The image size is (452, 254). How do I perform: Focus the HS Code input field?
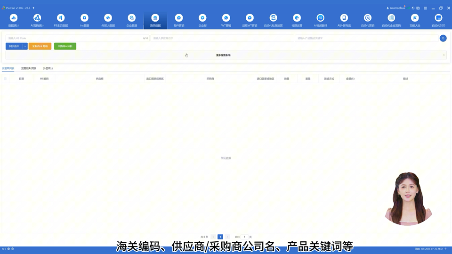77,38
